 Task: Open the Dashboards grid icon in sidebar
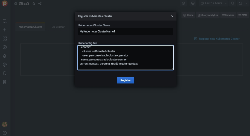pos(4,38)
